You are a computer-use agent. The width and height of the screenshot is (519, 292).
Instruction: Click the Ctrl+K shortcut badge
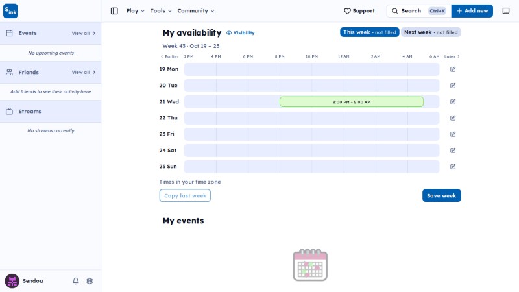coord(437,11)
